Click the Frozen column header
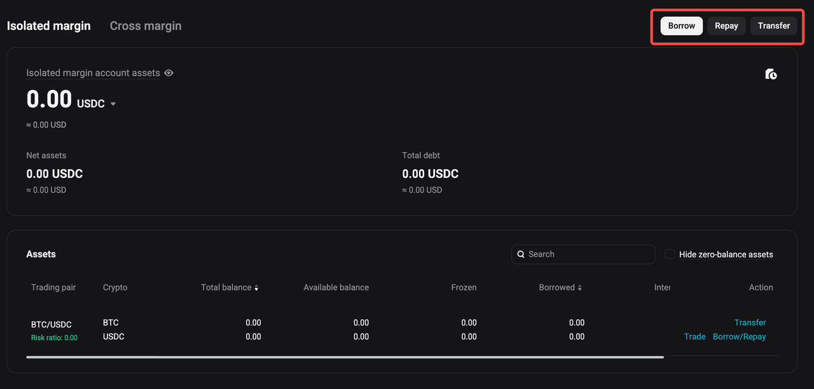This screenshot has width=814, height=389. (x=464, y=288)
